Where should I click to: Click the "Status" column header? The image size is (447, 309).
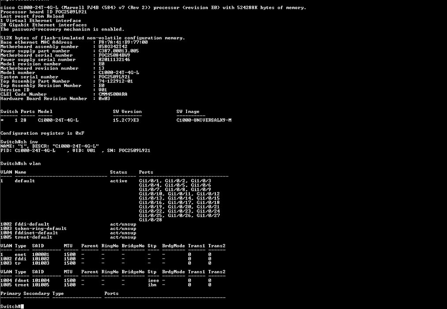pos(119,172)
